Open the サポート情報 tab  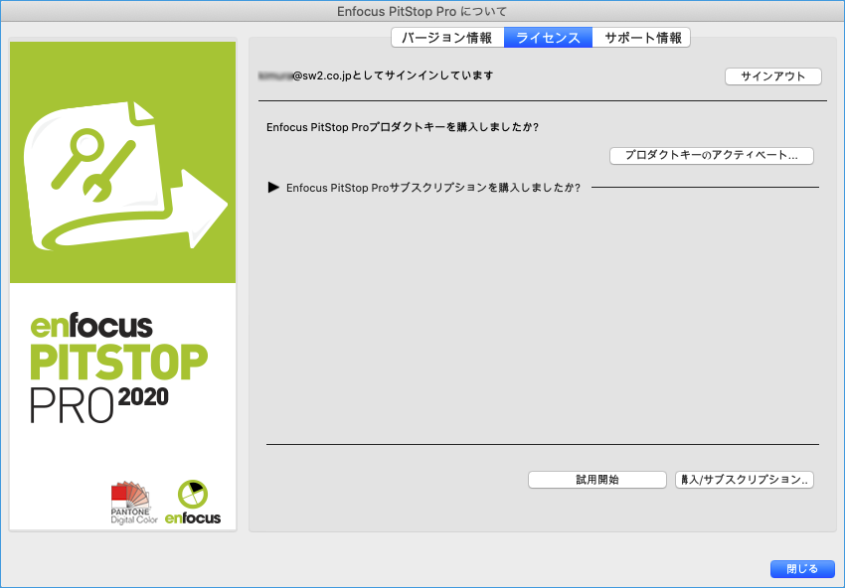tap(642, 38)
